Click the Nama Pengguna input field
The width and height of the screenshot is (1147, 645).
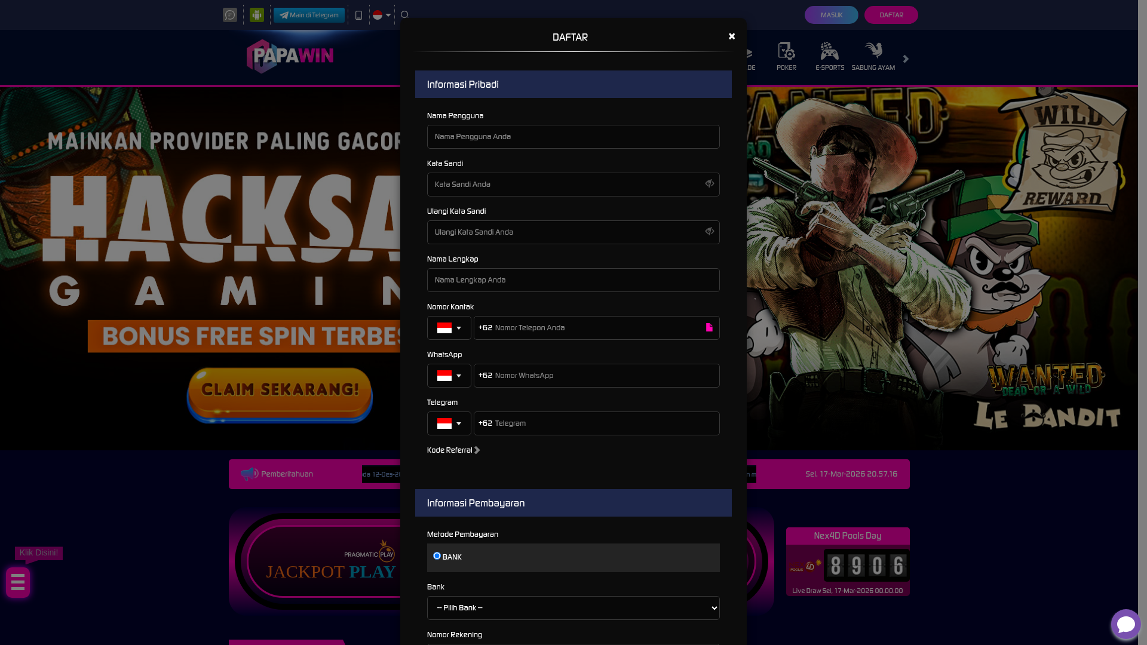[573, 137]
